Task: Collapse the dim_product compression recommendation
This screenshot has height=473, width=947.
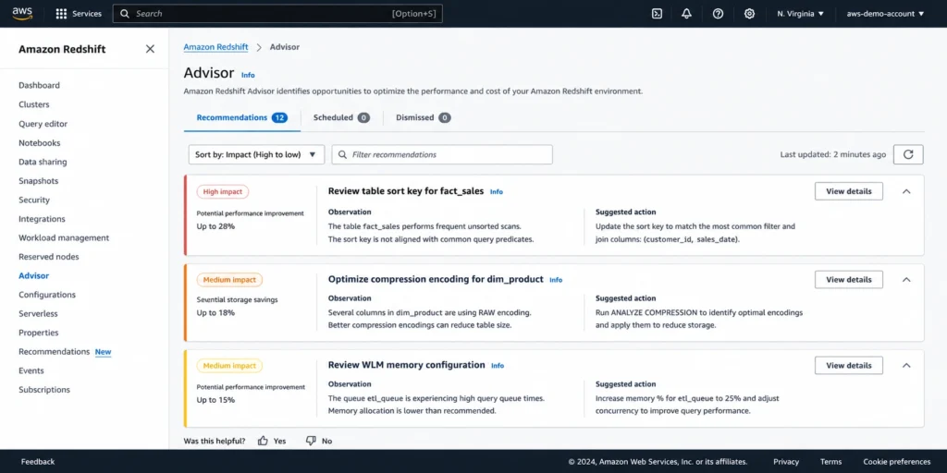Action: tap(906, 279)
